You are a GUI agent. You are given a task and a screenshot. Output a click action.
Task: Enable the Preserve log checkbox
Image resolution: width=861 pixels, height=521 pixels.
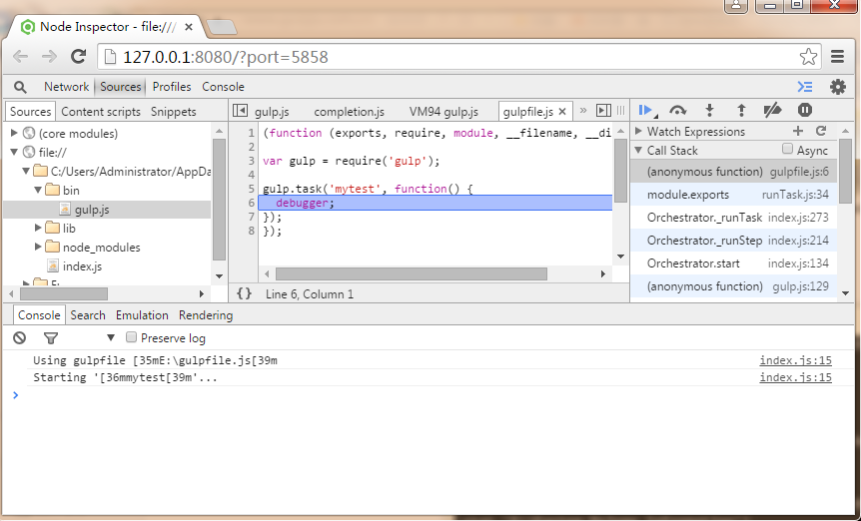click(x=132, y=338)
